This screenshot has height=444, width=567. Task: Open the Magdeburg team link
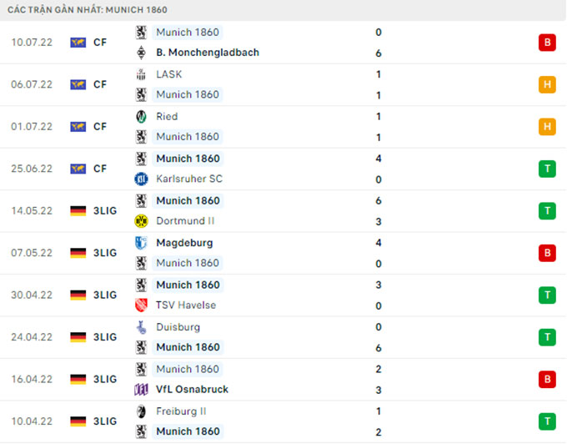184,243
